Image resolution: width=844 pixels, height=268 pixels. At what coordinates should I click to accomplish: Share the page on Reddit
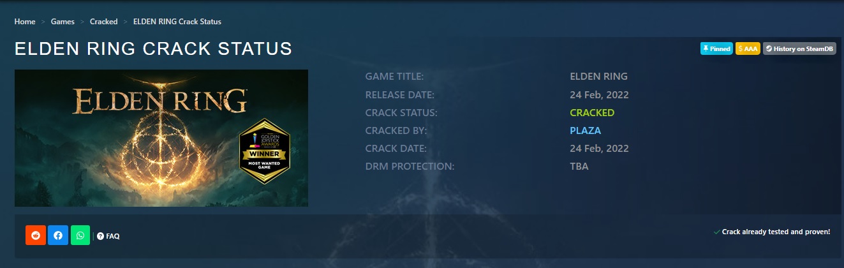(36, 235)
